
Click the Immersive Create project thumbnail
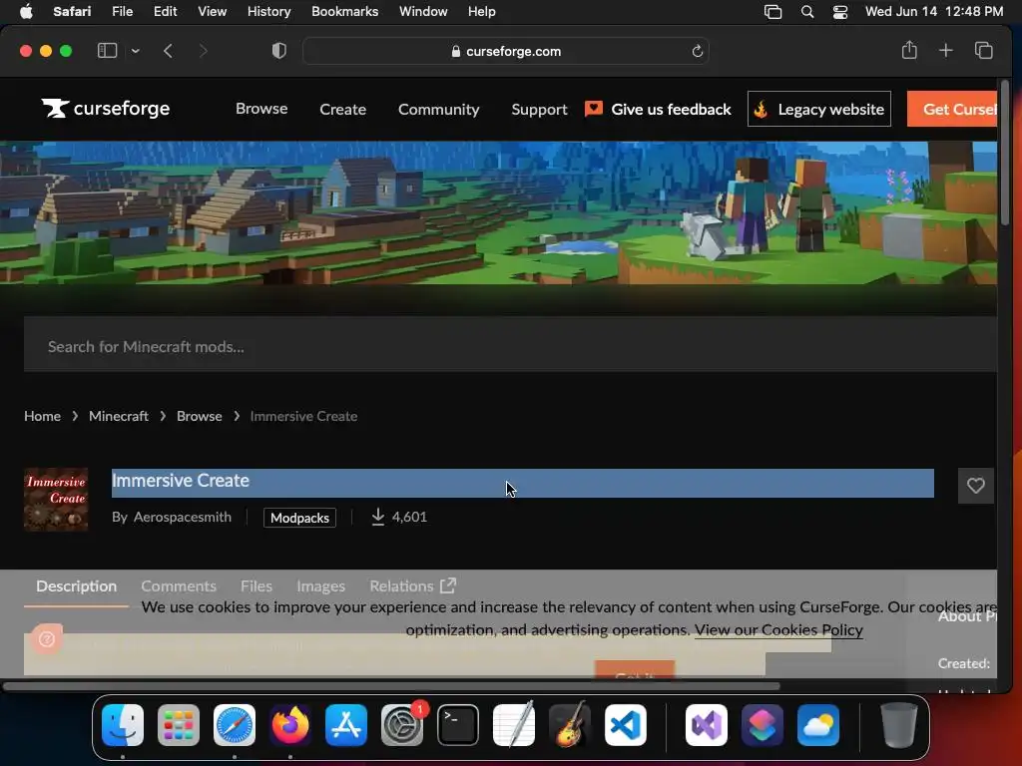56,500
